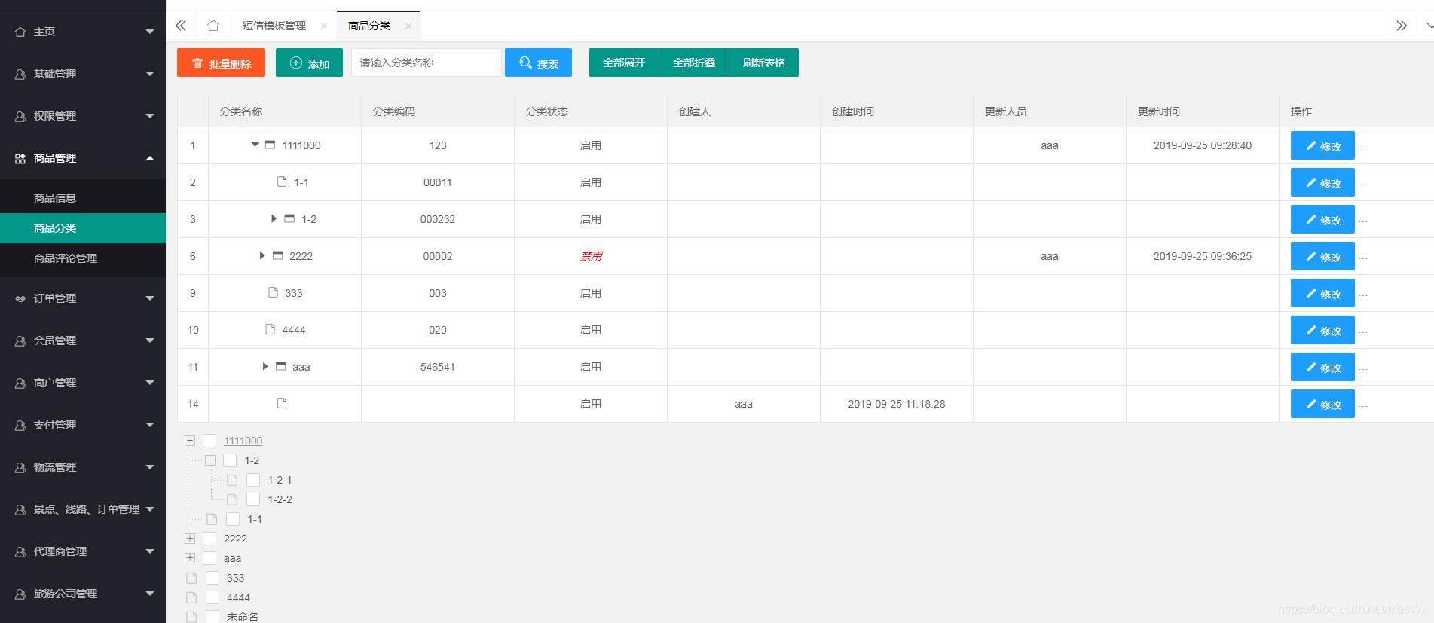Click 修改 for the 2222 row

click(x=1322, y=256)
